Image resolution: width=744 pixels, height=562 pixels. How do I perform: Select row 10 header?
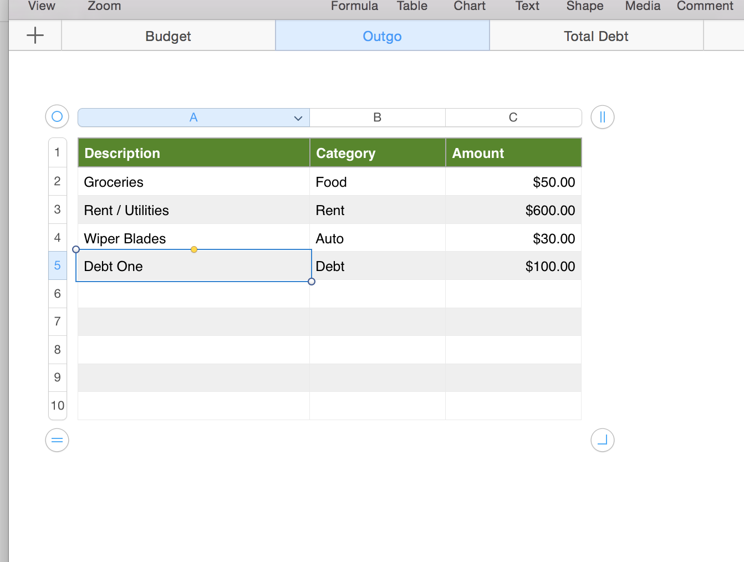pos(58,406)
